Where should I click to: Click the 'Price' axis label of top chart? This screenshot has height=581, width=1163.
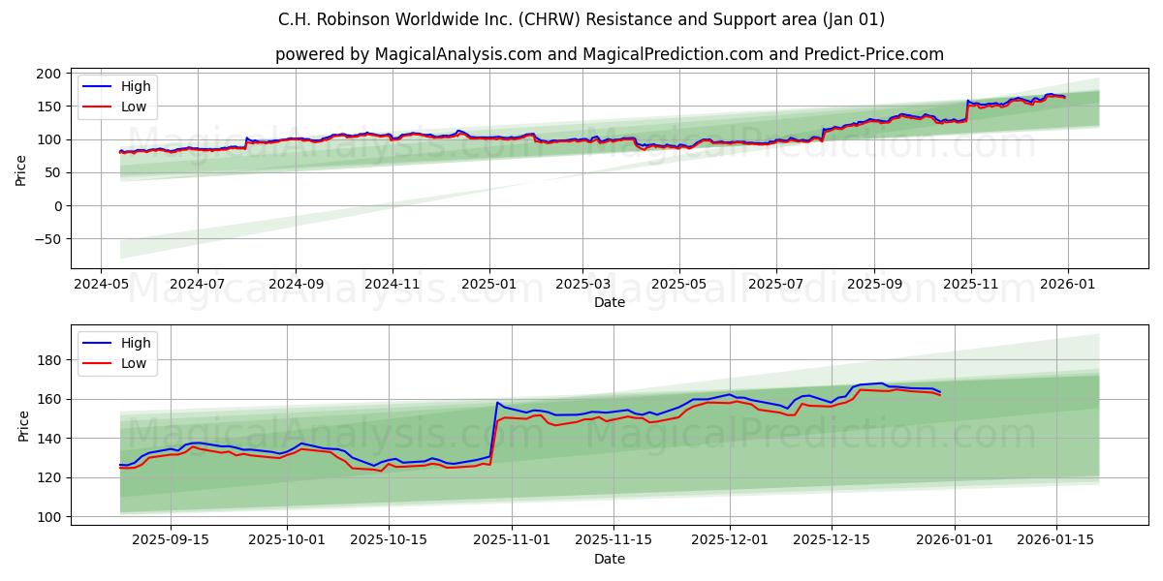pos(21,169)
